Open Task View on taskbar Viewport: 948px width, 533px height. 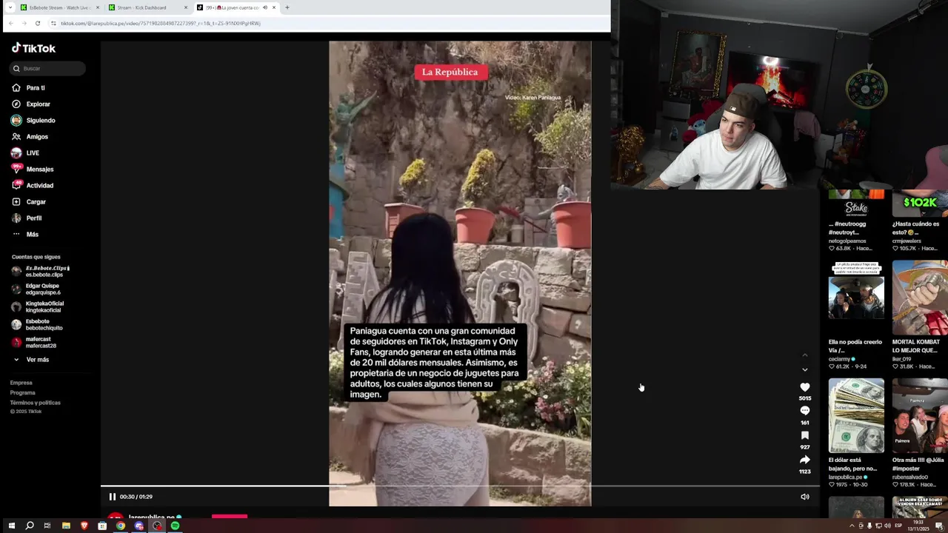click(x=47, y=526)
